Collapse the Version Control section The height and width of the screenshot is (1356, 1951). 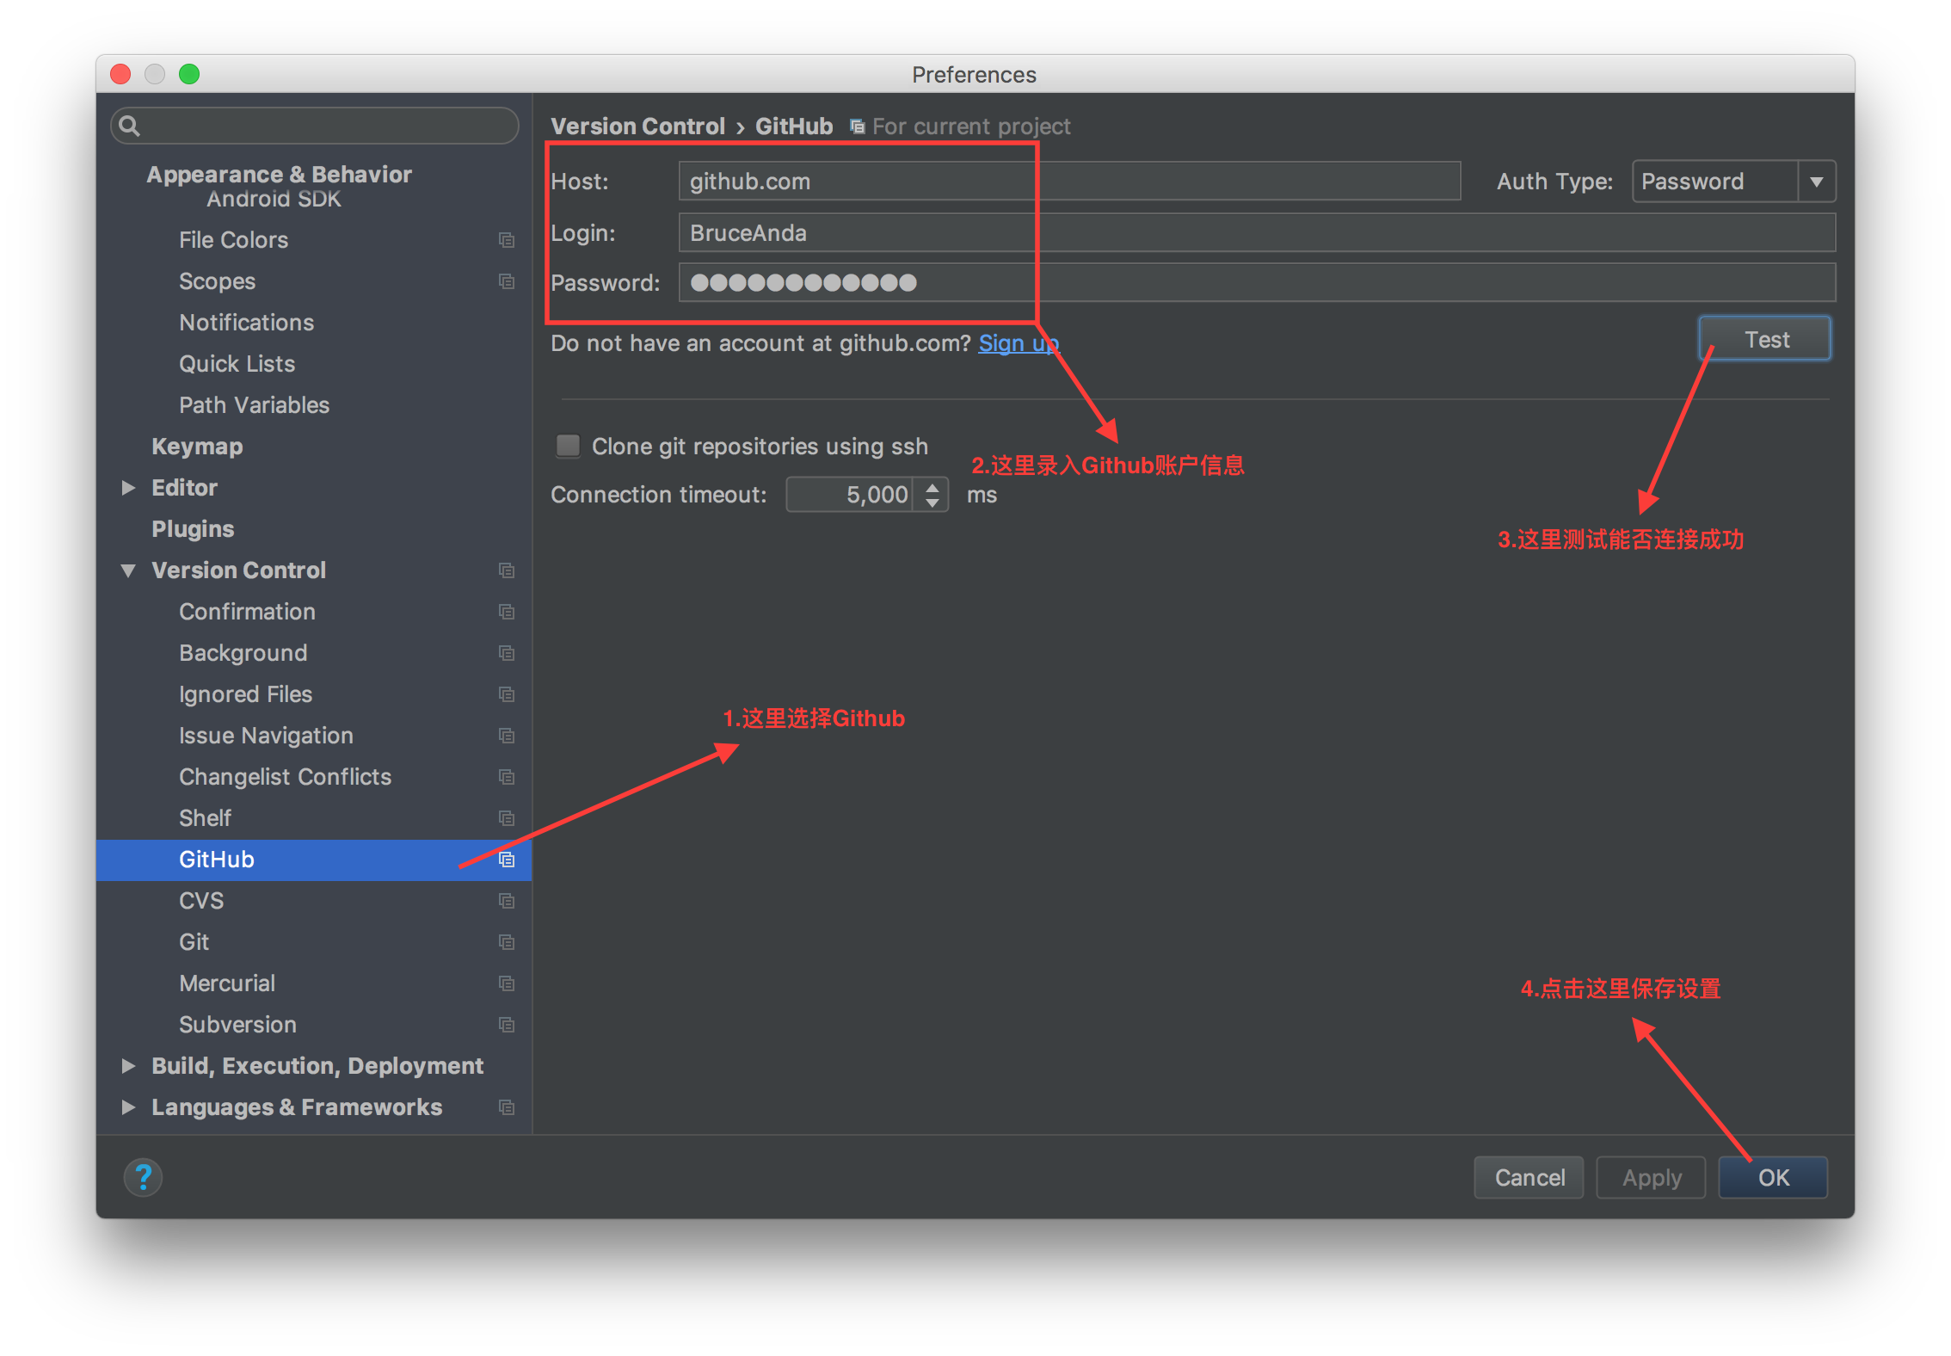pos(129,570)
